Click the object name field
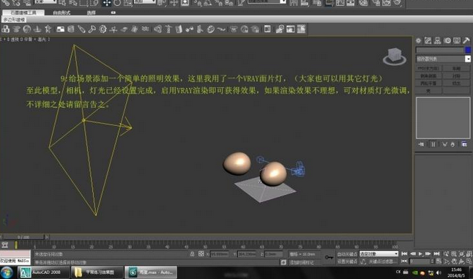 pyautogui.click(x=440, y=50)
